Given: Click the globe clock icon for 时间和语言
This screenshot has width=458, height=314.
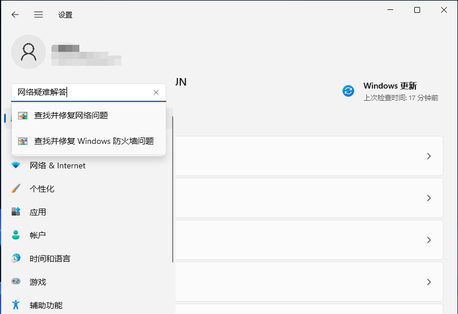Looking at the screenshot, I should [x=16, y=258].
